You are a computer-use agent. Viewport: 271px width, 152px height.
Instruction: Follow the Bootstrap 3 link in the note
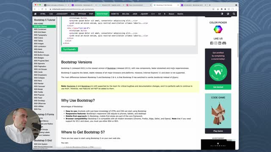[x=72, y=86]
